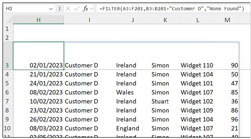Click cell with date 08/02/2023
The width and height of the screenshot is (251, 139).
point(38,92)
